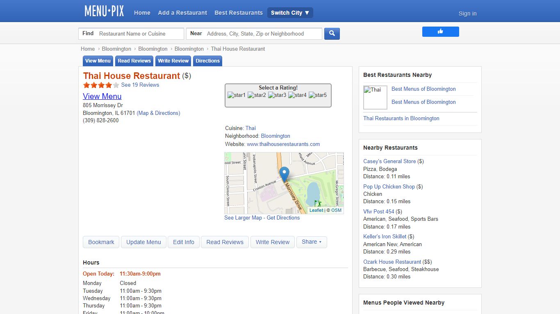Click the Thai cuisine link

[x=250, y=128]
